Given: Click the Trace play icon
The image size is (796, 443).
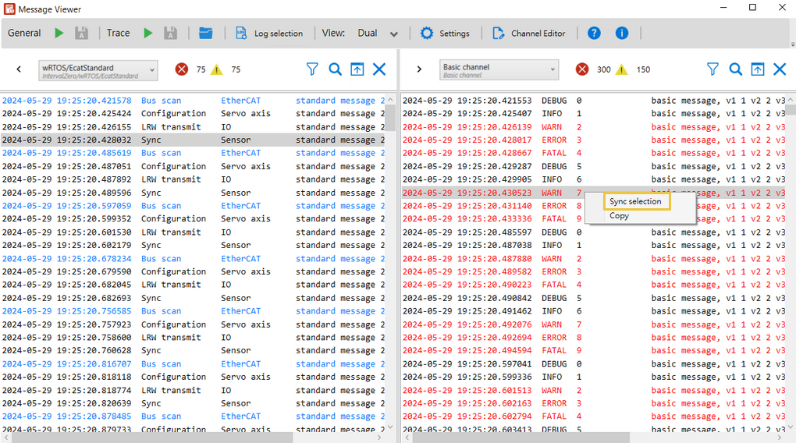Looking at the screenshot, I should coord(148,34).
